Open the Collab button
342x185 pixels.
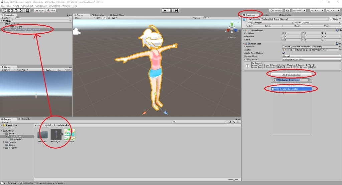pyautogui.click(x=276, y=10)
